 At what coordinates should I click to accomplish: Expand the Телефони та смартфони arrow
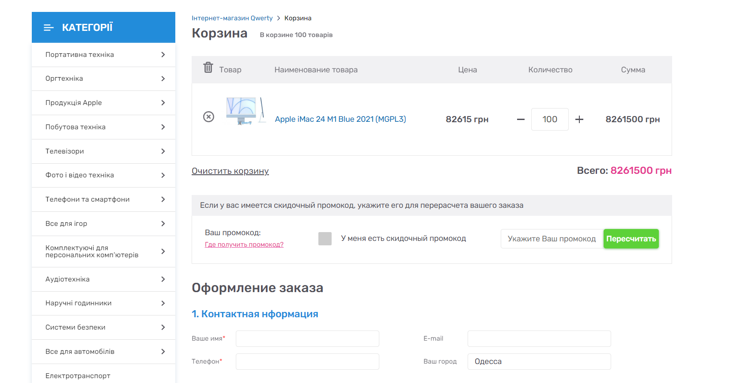pyautogui.click(x=163, y=199)
